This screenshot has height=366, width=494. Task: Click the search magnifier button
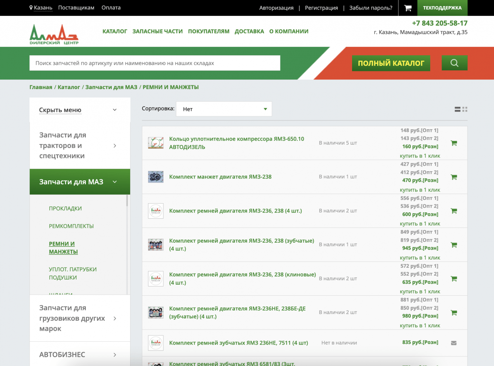click(455, 63)
